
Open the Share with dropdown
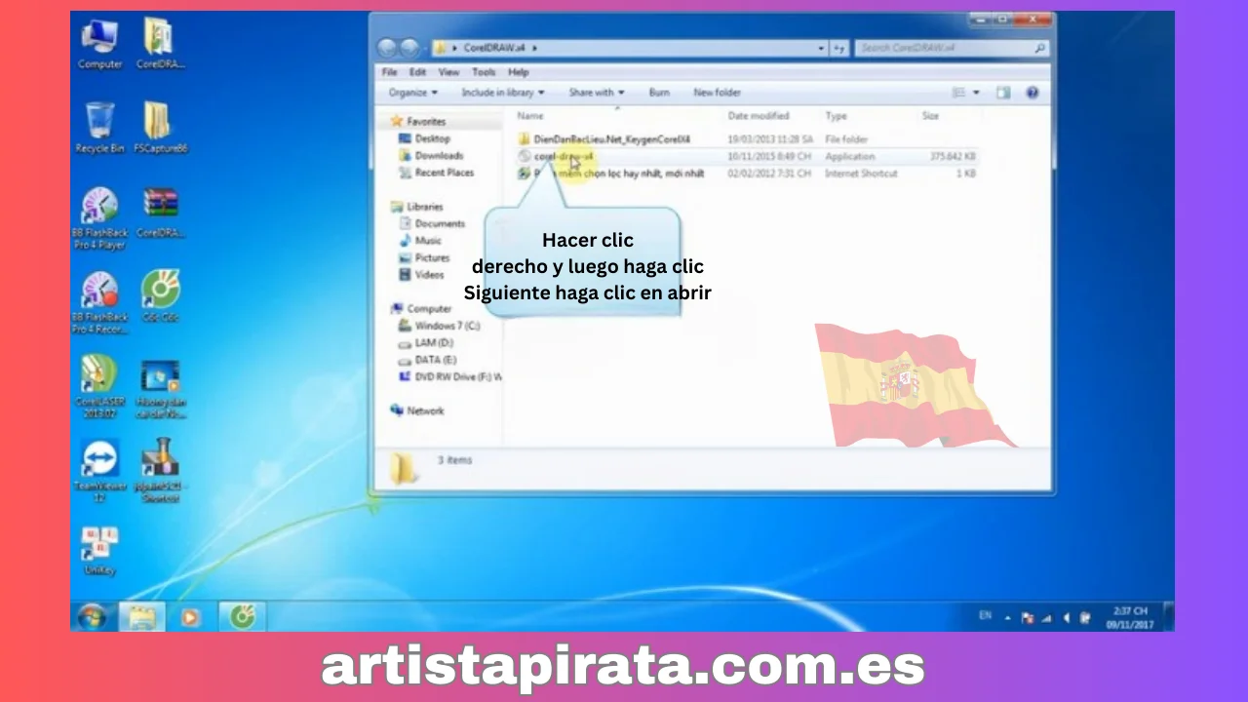[x=597, y=93]
